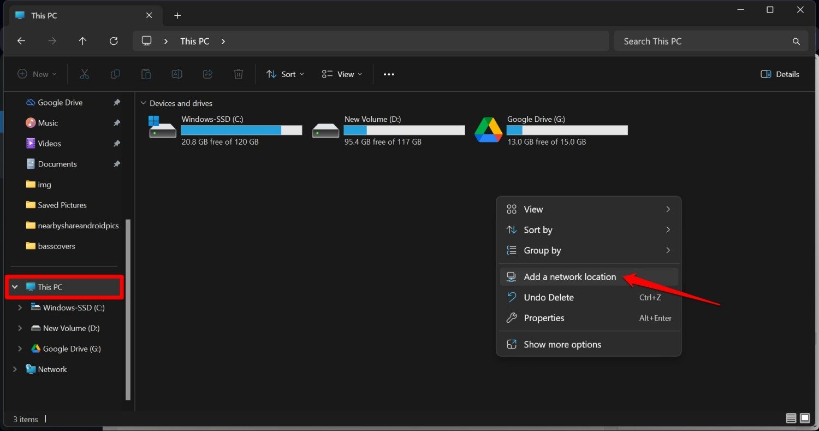The image size is (819, 431).
Task: Add a new tab with plus icon
Action: 177,15
